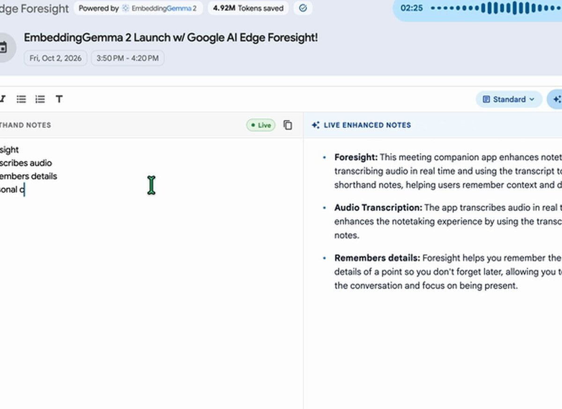Click the 3:50 PM - 4:20 PM time chip
This screenshot has height=409, width=562.
point(127,58)
